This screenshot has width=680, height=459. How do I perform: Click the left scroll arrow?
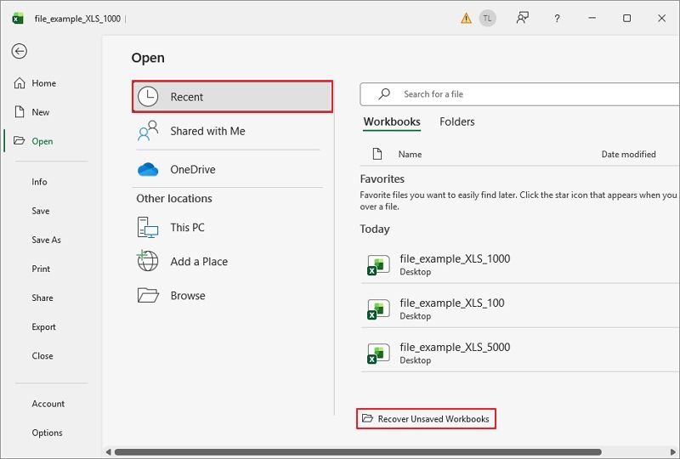tap(109, 452)
